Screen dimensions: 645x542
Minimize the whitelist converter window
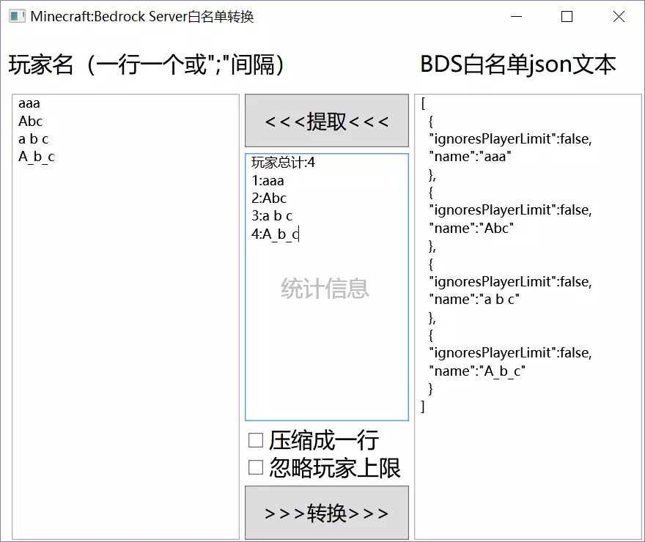click(x=516, y=16)
